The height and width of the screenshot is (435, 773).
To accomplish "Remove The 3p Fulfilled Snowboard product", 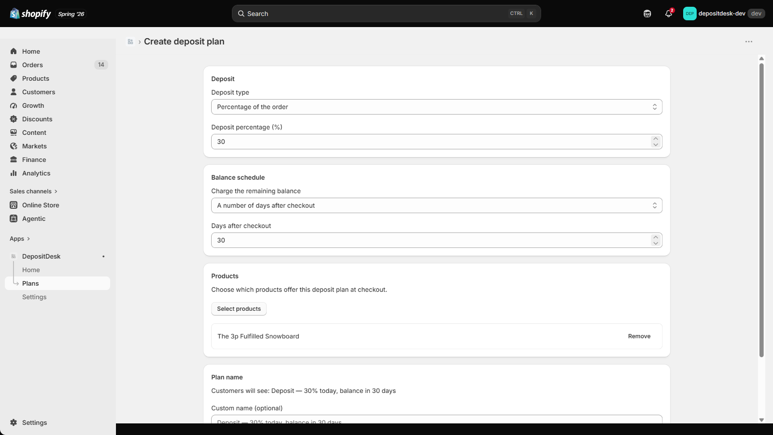I will tap(639, 336).
